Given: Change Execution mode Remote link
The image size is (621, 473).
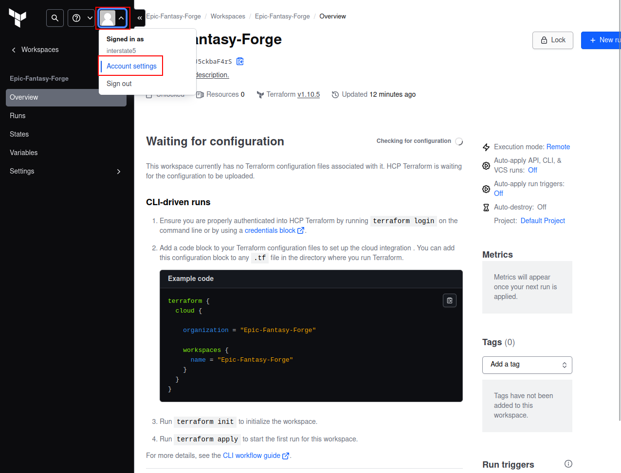Looking at the screenshot, I should pyautogui.click(x=558, y=147).
